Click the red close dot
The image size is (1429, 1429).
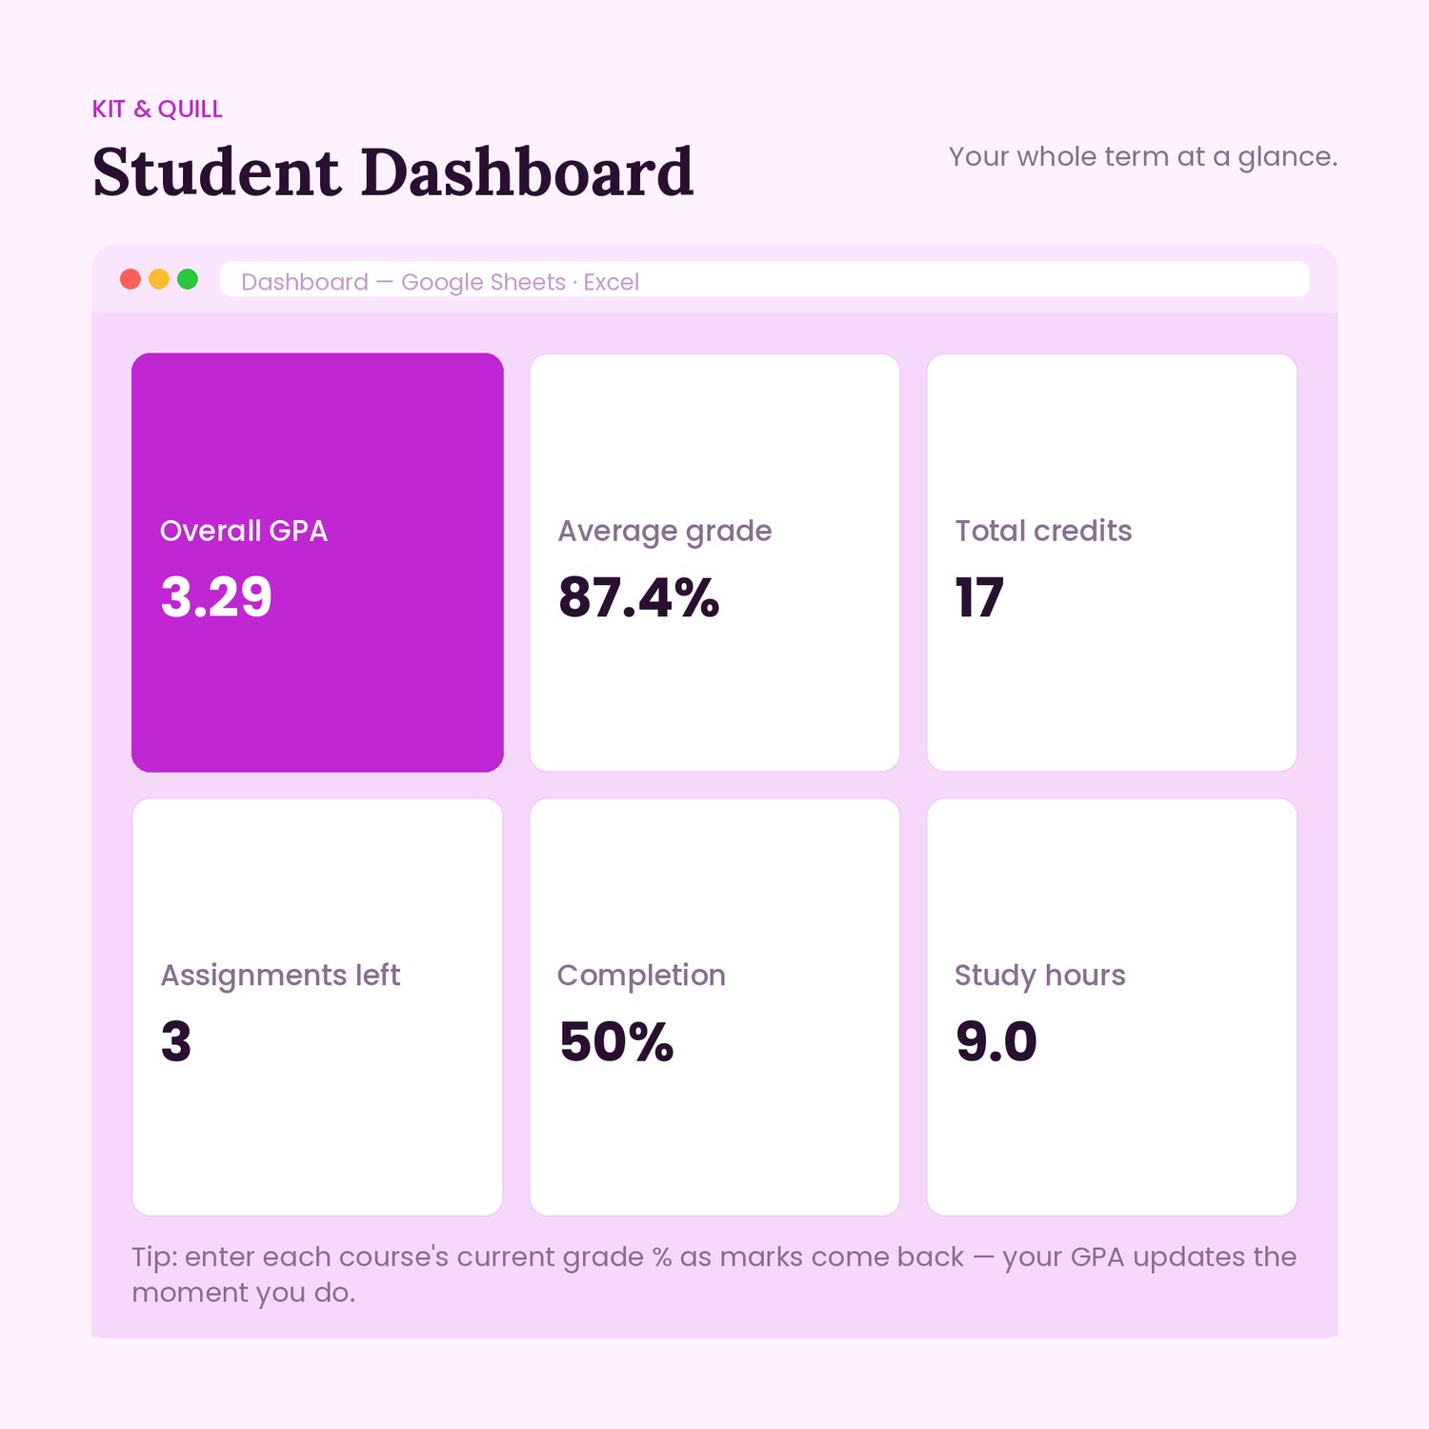coord(131,279)
